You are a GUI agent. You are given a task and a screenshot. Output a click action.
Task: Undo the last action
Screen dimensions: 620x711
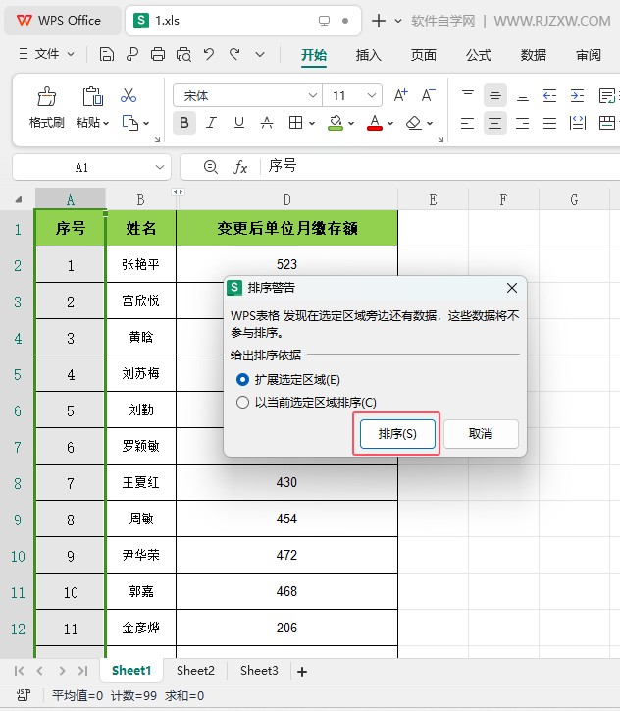click(x=208, y=54)
